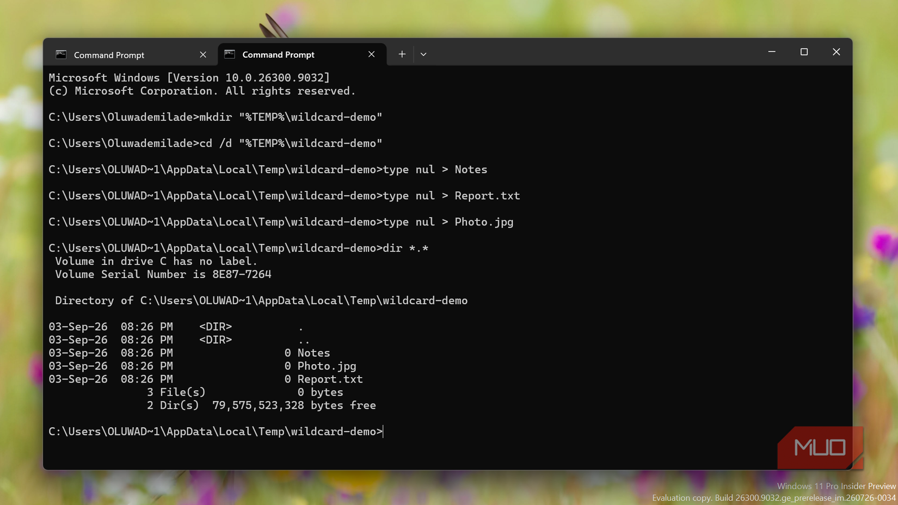This screenshot has width=898, height=505.
Task: Click the single-dot <DIR> entry row
Action: click(x=176, y=327)
